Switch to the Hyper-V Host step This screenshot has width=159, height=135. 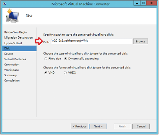13,43
